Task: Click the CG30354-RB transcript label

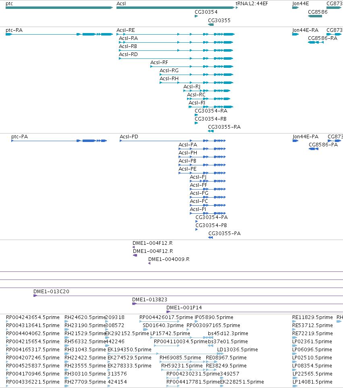Action: click(x=211, y=119)
